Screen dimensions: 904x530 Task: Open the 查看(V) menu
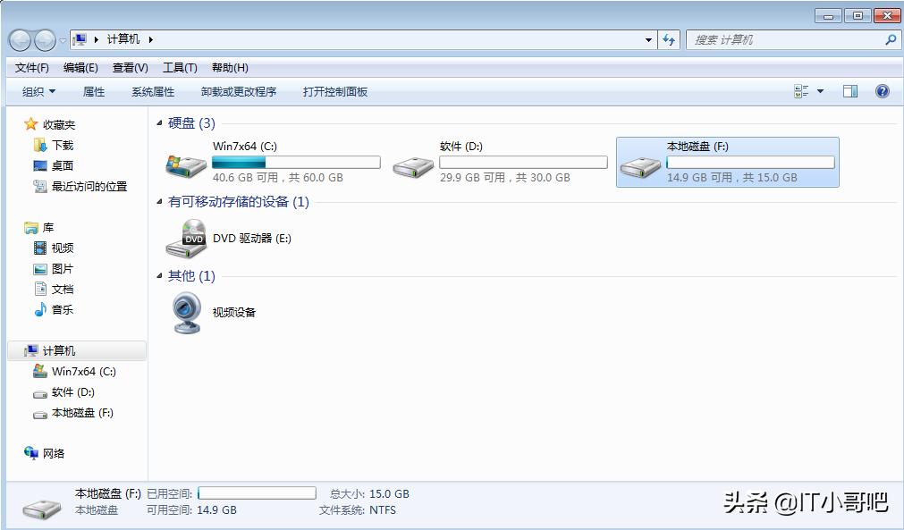pyautogui.click(x=130, y=67)
